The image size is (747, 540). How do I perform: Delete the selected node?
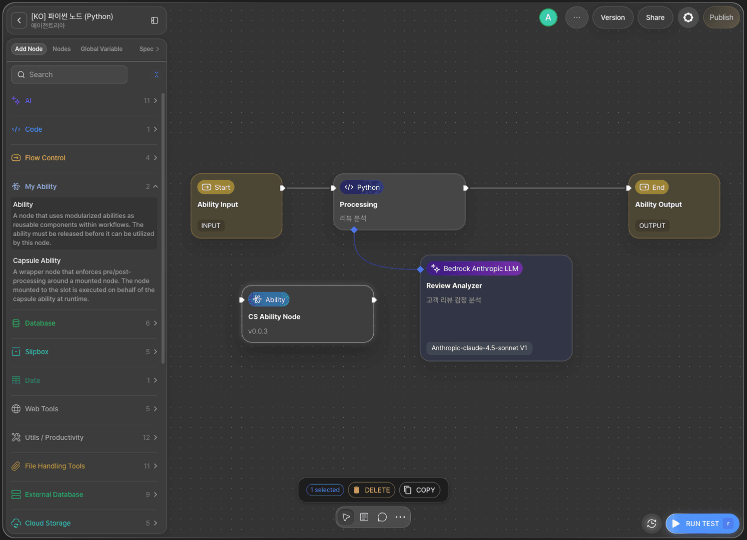coord(371,490)
